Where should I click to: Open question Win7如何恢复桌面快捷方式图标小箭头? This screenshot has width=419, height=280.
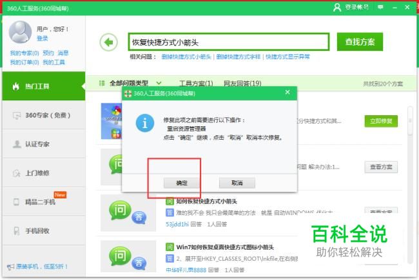tap(225, 247)
